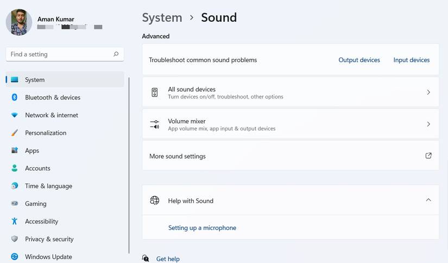
Task: Open Time & language settings
Action: point(65,186)
